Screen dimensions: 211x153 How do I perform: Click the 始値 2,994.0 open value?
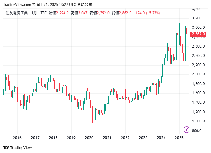click(59, 13)
